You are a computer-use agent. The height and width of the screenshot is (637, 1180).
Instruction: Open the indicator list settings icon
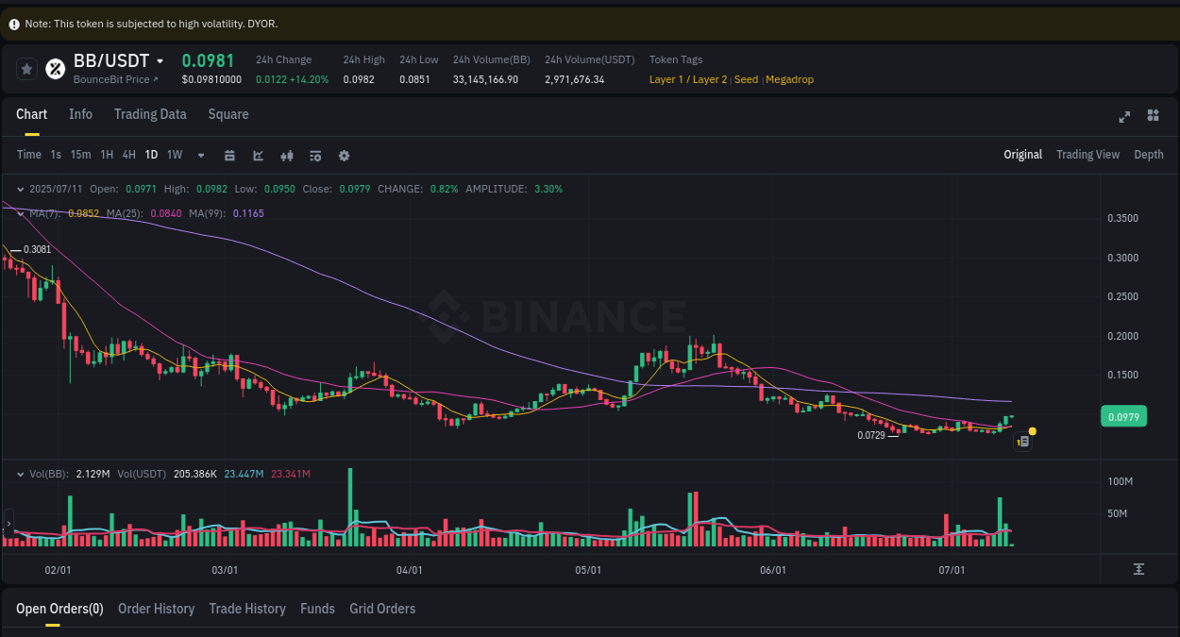[314, 155]
